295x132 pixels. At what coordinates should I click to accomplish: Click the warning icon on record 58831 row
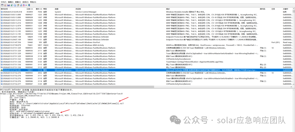(2, 70)
